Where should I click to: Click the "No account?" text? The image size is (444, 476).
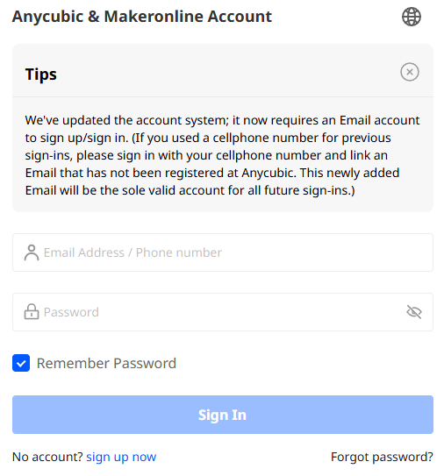[47, 457]
